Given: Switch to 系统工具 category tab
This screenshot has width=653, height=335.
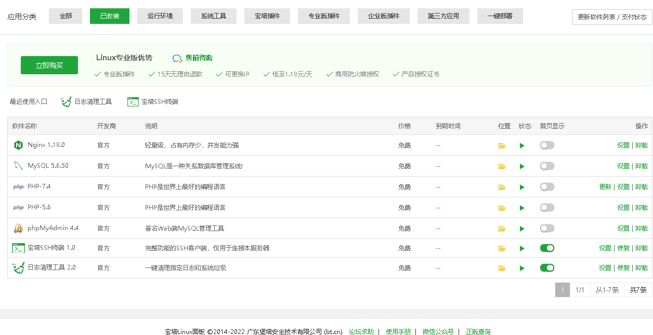Looking at the screenshot, I should coord(213,16).
